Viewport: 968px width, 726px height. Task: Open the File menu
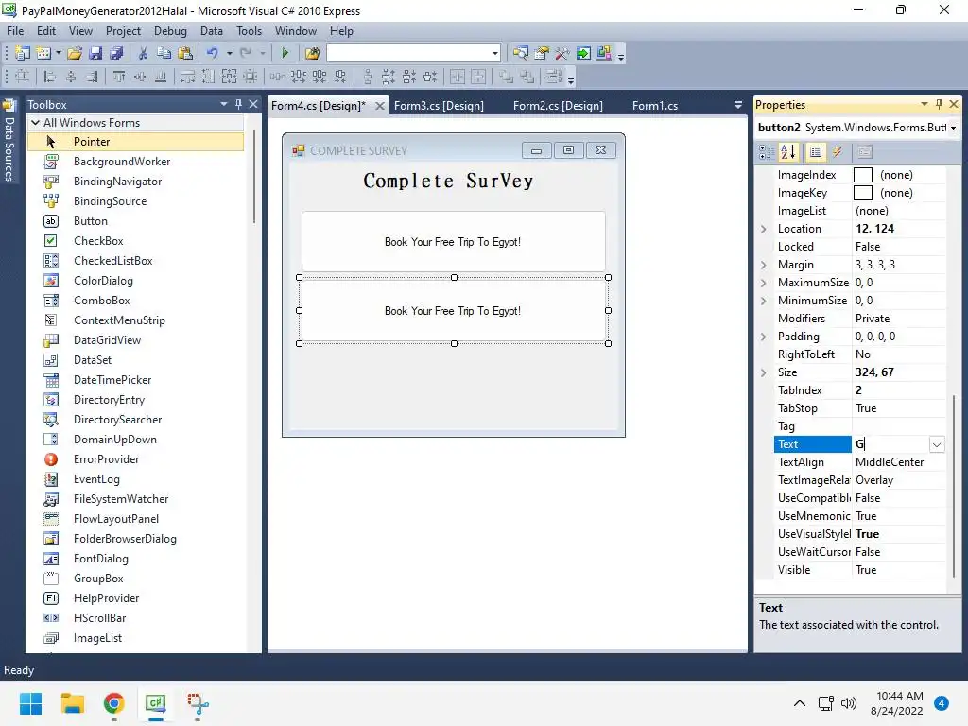pyautogui.click(x=15, y=31)
